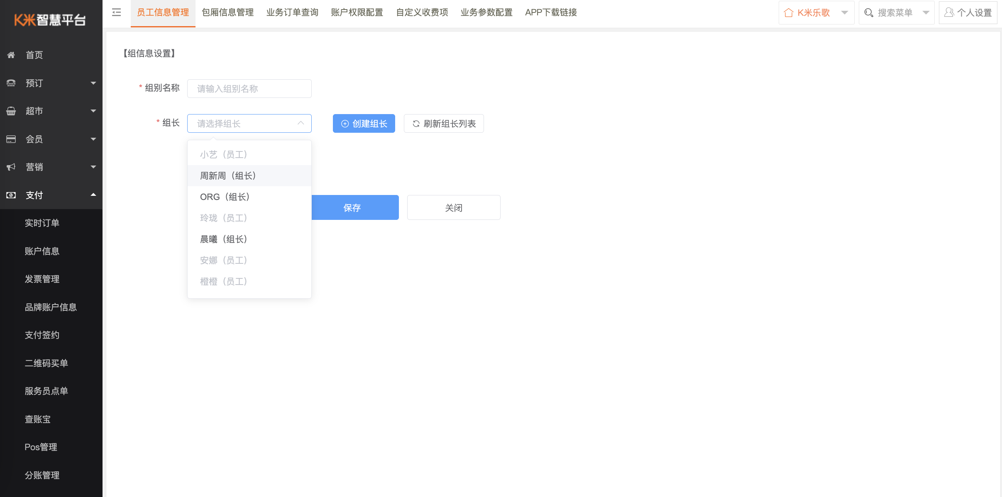Click the money icon beside 支付

pos(11,195)
